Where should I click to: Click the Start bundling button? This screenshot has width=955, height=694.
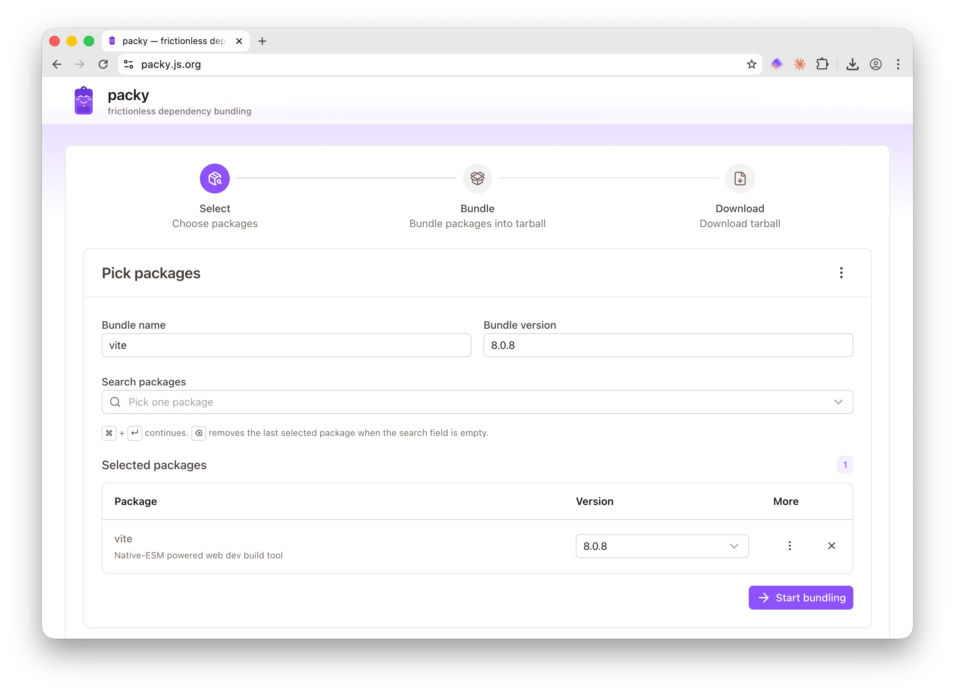pyautogui.click(x=800, y=597)
